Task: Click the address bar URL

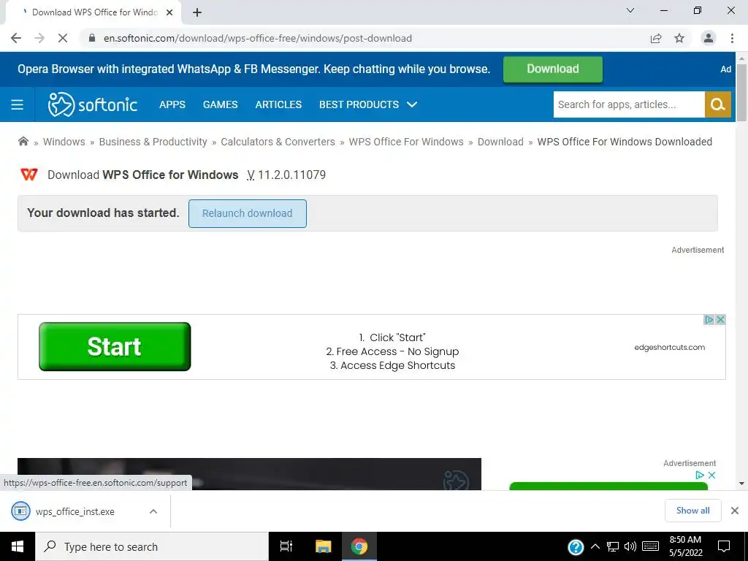Action: click(258, 38)
